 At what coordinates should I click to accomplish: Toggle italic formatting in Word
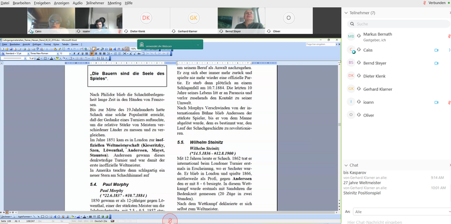(x=79, y=53)
